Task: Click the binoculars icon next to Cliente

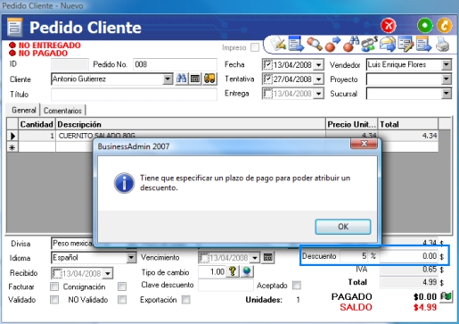Action: (x=181, y=79)
